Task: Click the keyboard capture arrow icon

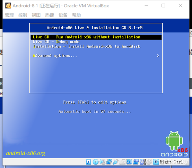Action: pos(156,162)
